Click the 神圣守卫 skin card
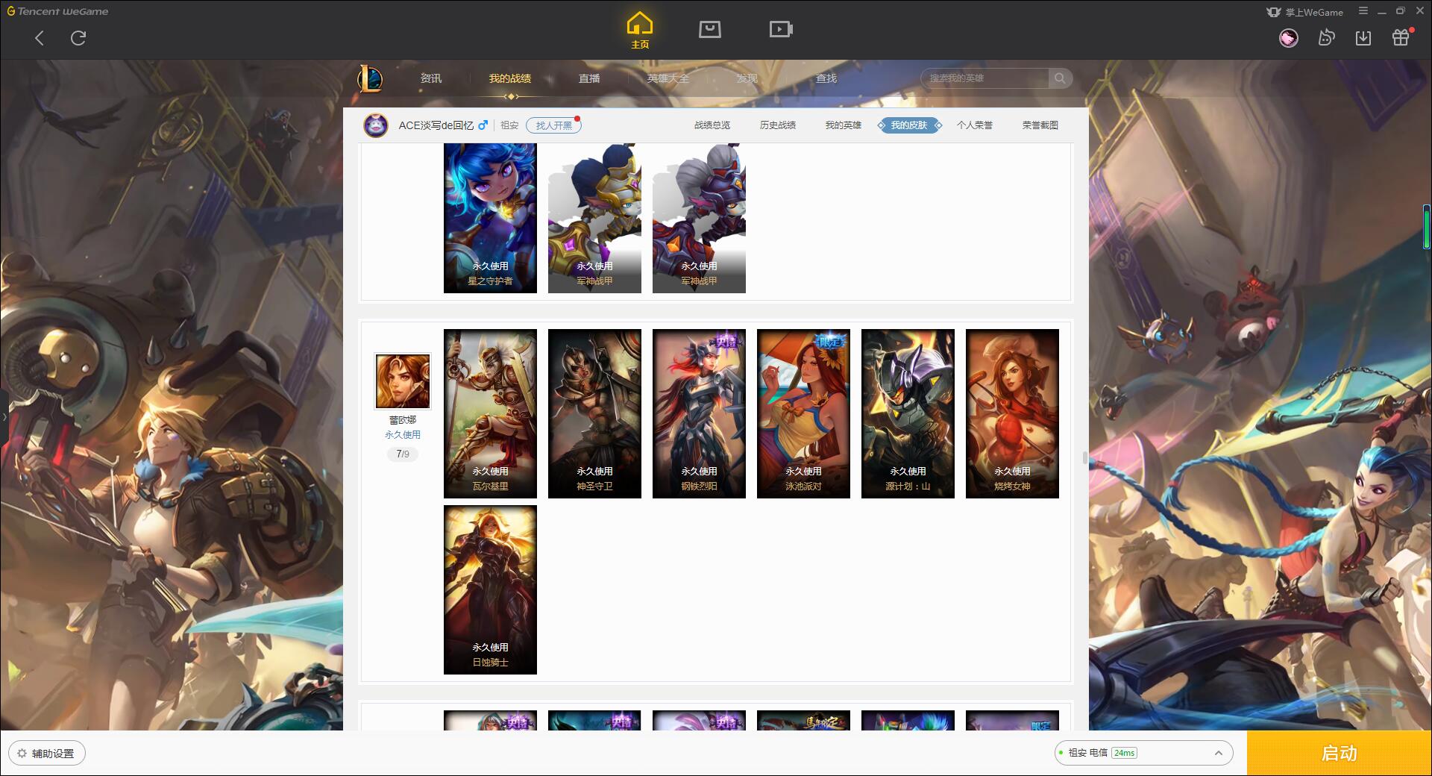The height and width of the screenshot is (776, 1432). click(594, 413)
